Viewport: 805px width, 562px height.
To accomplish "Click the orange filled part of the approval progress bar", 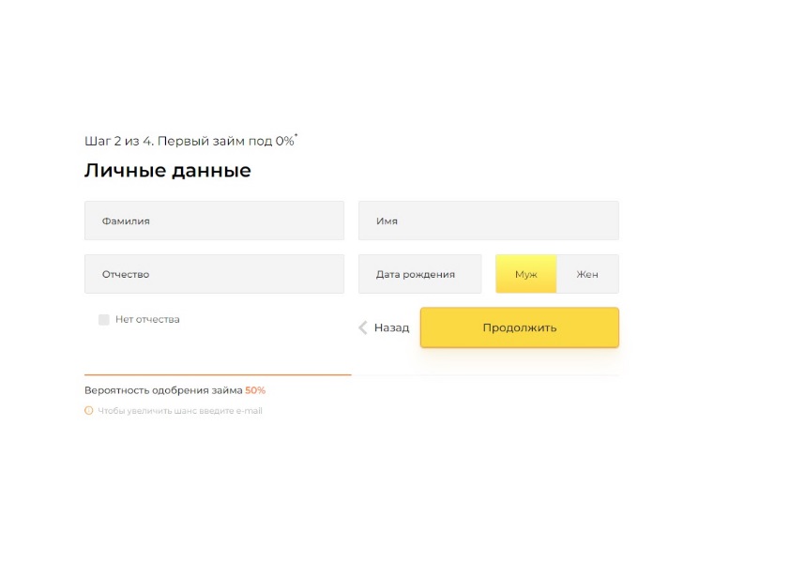I will 219,375.
